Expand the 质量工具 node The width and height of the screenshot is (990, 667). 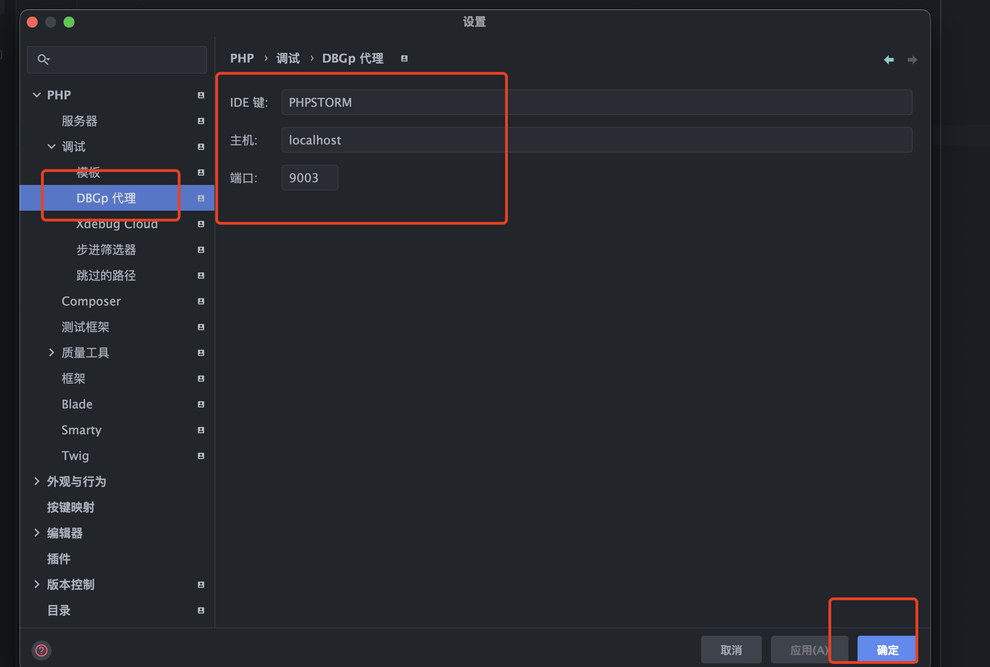point(52,353)
